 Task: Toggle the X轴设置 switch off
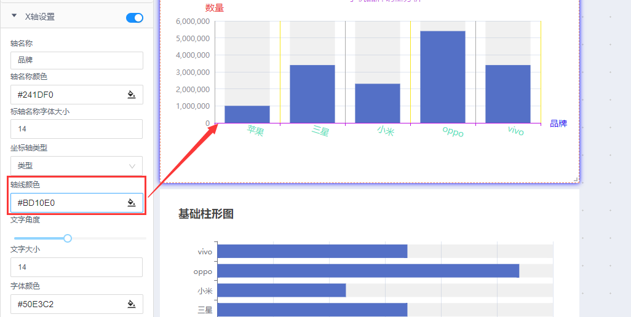point(135,17)
